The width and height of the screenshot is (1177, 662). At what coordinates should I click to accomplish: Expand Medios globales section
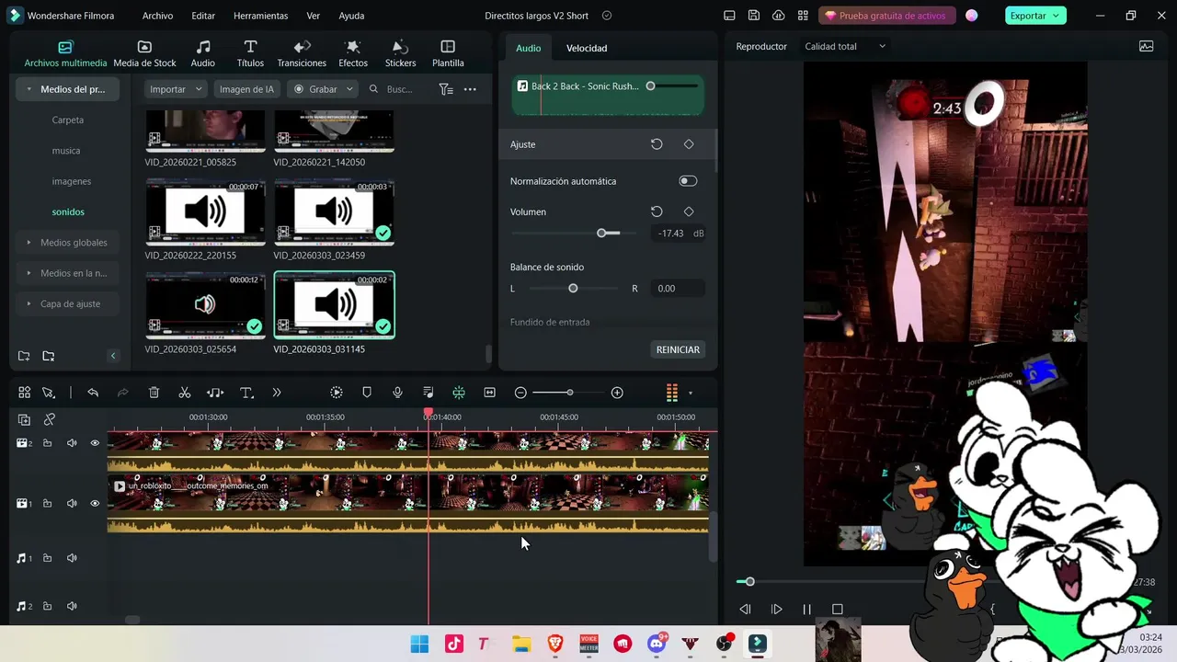click(x=29, y=243)
